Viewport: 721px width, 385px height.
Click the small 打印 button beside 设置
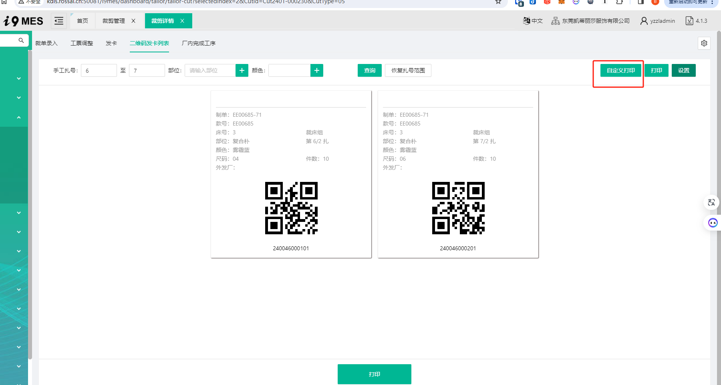pos(657,70)
